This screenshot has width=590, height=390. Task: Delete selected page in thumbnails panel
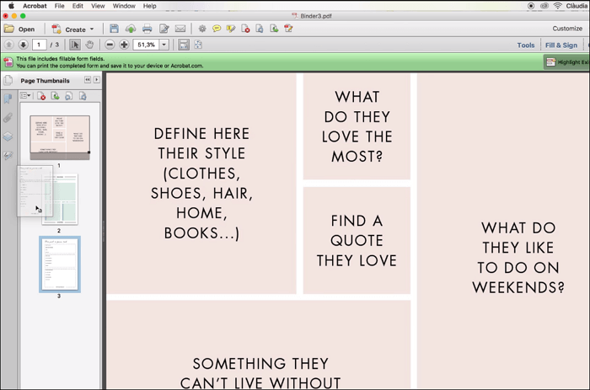click(41, 96)
